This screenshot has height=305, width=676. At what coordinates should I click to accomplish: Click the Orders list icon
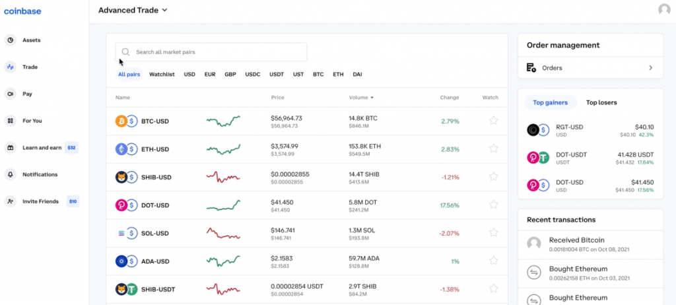coord(531,68)
